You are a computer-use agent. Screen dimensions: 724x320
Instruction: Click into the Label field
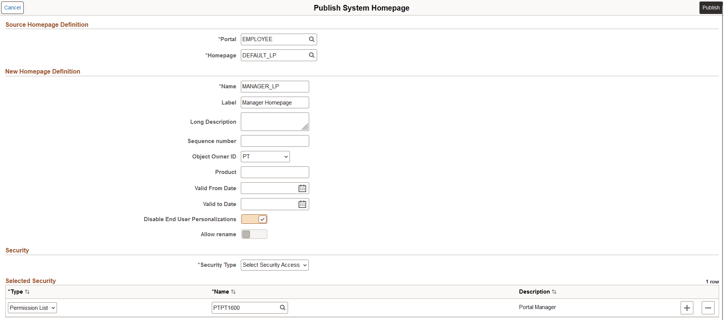pyautogui.click(x=275, y=103)
